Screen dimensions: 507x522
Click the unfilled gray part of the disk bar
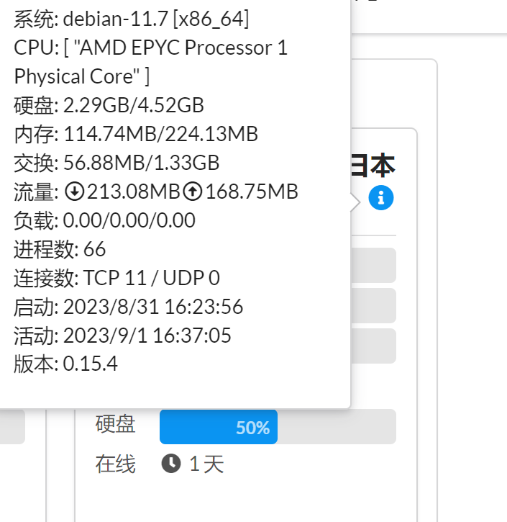coord(337,427)
